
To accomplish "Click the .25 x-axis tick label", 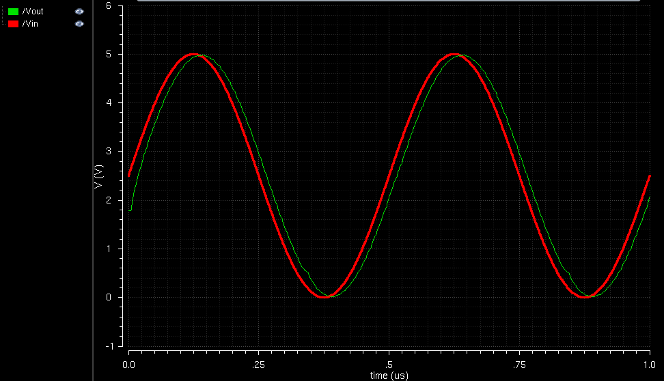I will 258,365.
